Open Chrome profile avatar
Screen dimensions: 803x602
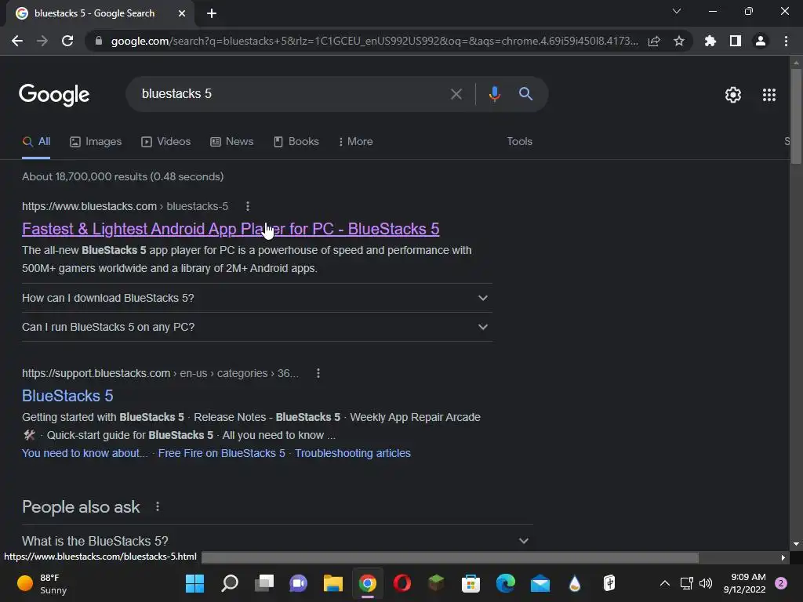(x=761, y=41)
